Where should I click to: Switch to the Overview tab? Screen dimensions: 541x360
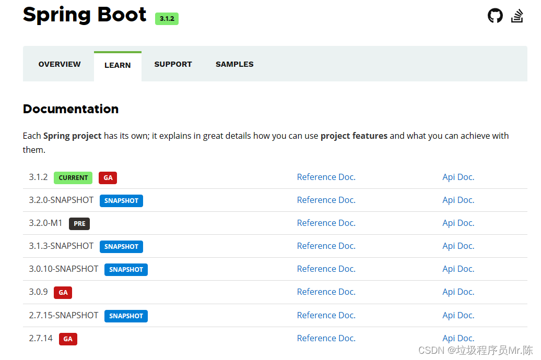[x=60, y=64]
